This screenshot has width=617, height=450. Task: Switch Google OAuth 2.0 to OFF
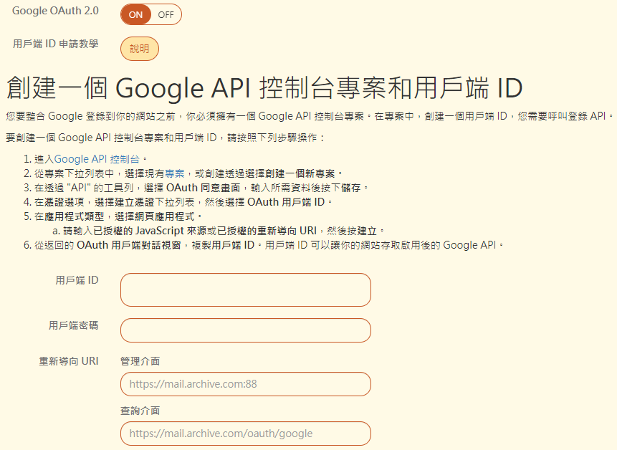coord(166,14)
